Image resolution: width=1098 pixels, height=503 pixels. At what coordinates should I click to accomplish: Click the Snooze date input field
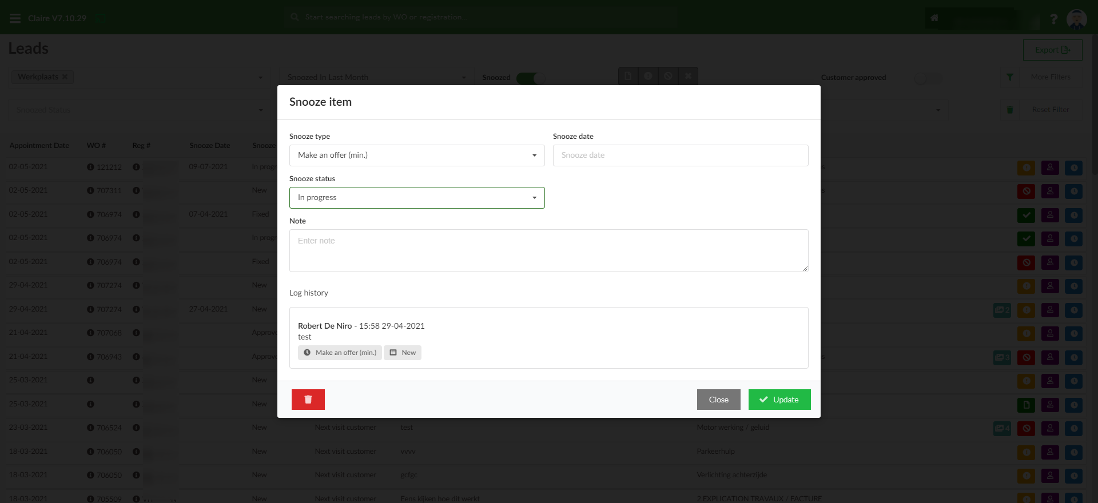[680, 155]
